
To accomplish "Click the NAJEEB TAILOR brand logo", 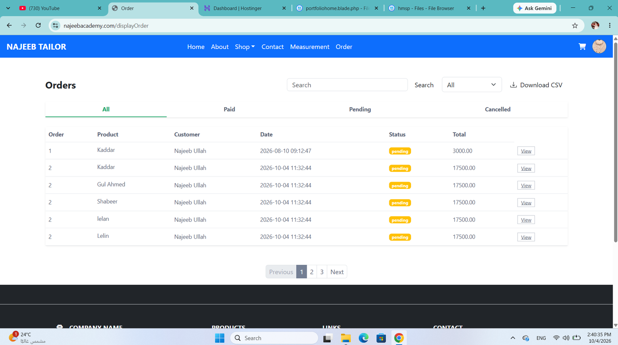I will 36,47.
